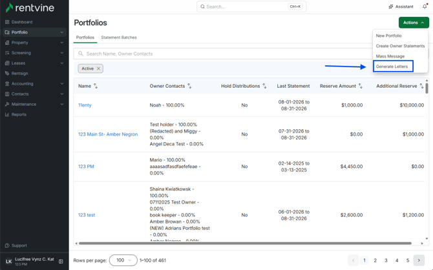Image resolution: width=433 pixels, height=270 pixels.
Task: Open the notifications bell icon
Action: [425, 6]
